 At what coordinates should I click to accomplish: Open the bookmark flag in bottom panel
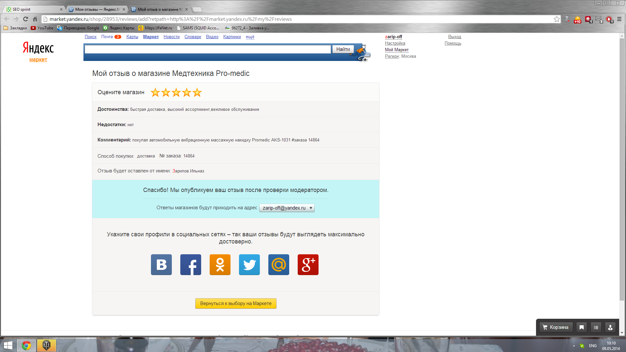click(x=582, y=328)
